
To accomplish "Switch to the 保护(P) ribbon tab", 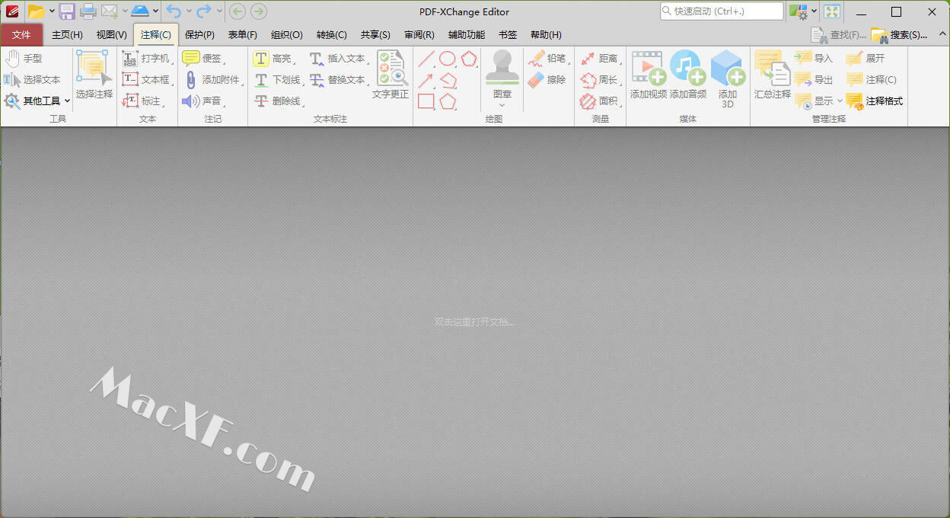I will 199,35.
